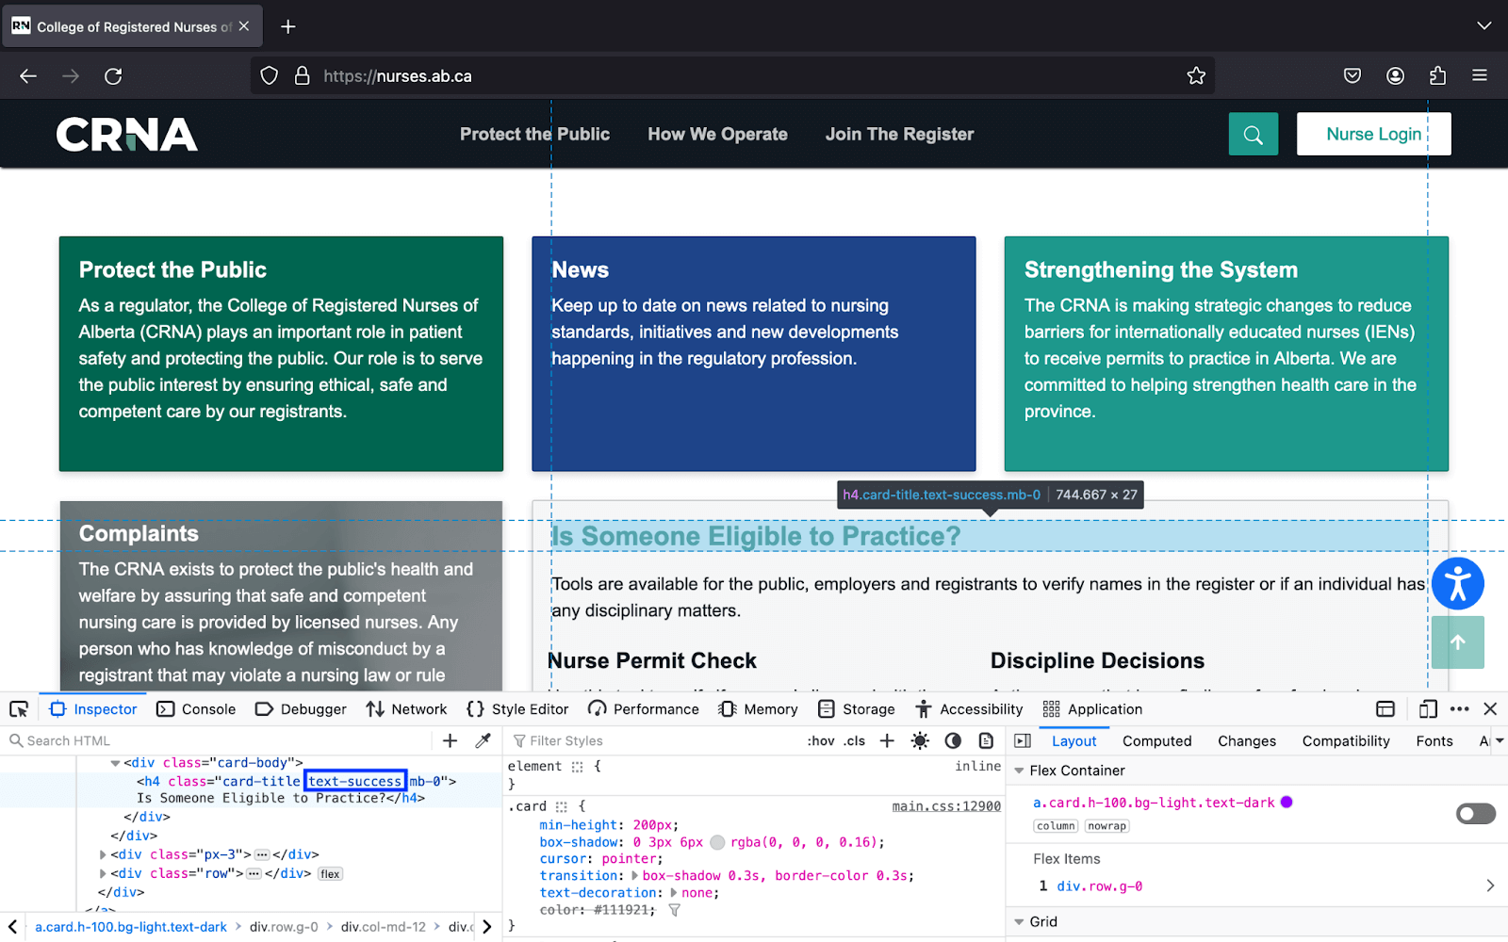Open the site tracking protection shield
Image resolution: width=1508 pixels, height=942 pixels.
click(x=270, y=76)
